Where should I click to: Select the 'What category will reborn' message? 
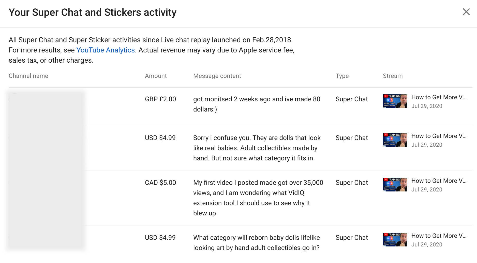point(256,243)
